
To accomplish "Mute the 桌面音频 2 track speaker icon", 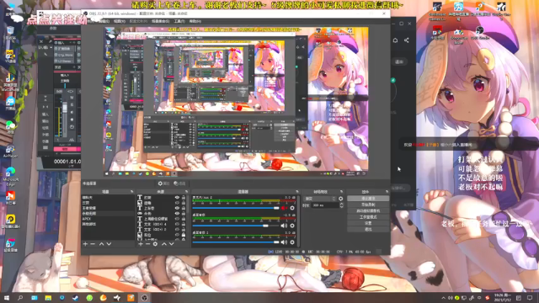I will pos(284,242).
